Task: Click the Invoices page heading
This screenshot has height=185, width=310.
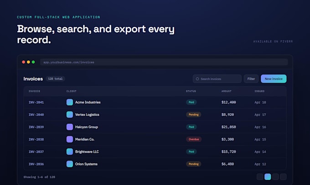Action: pos(33,79)
